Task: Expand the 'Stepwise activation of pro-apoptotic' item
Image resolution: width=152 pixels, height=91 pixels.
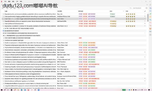Action: [3, 21]
